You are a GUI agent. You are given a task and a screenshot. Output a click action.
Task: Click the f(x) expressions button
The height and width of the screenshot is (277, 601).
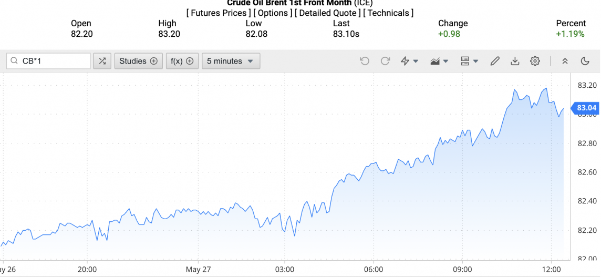point(182,61)
